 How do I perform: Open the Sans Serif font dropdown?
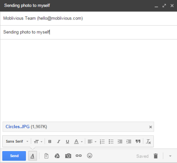17,141
